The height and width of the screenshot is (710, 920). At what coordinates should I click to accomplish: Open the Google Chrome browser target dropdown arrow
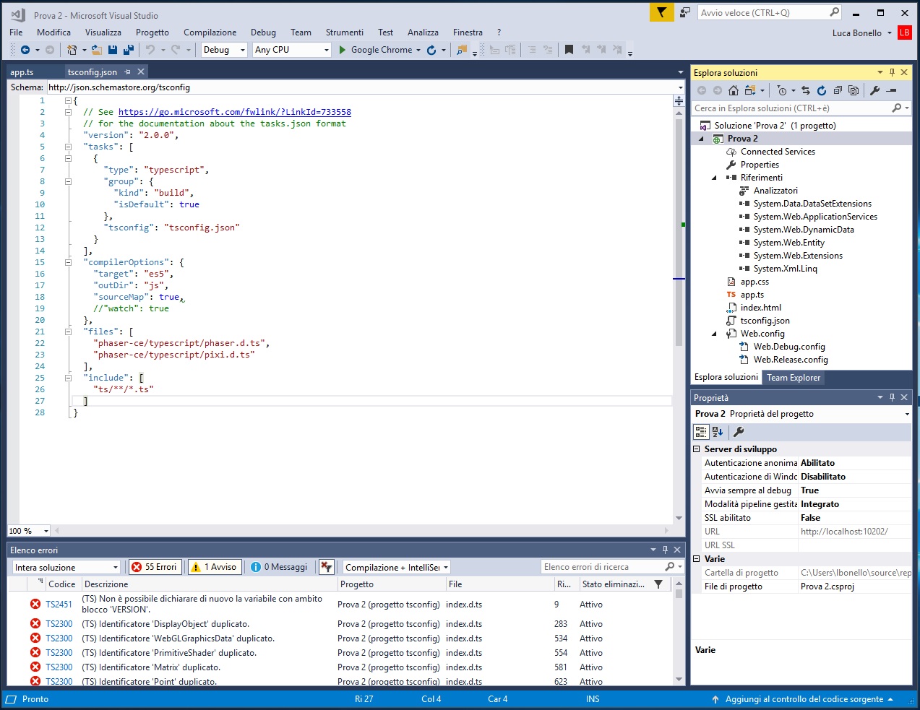418,50
